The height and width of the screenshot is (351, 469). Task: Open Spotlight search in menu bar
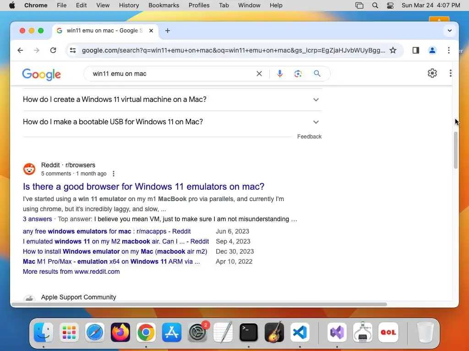[375, 5]
